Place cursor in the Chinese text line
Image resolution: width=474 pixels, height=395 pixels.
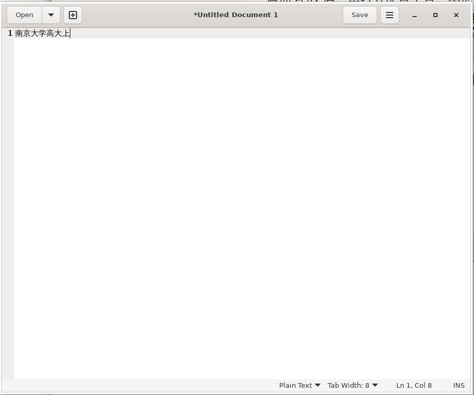click(42, 33)
